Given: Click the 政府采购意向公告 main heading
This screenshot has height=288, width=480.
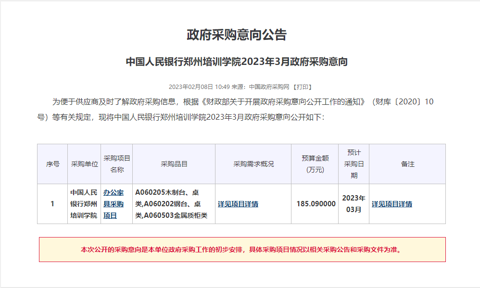Looking at the screenshot, I should tap(237, 35).
